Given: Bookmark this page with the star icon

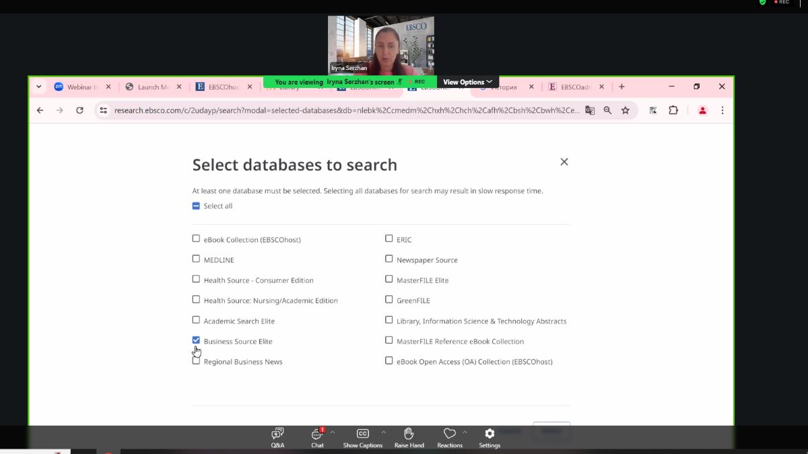Looking at the screenshot, I should (x=626, y=110).
